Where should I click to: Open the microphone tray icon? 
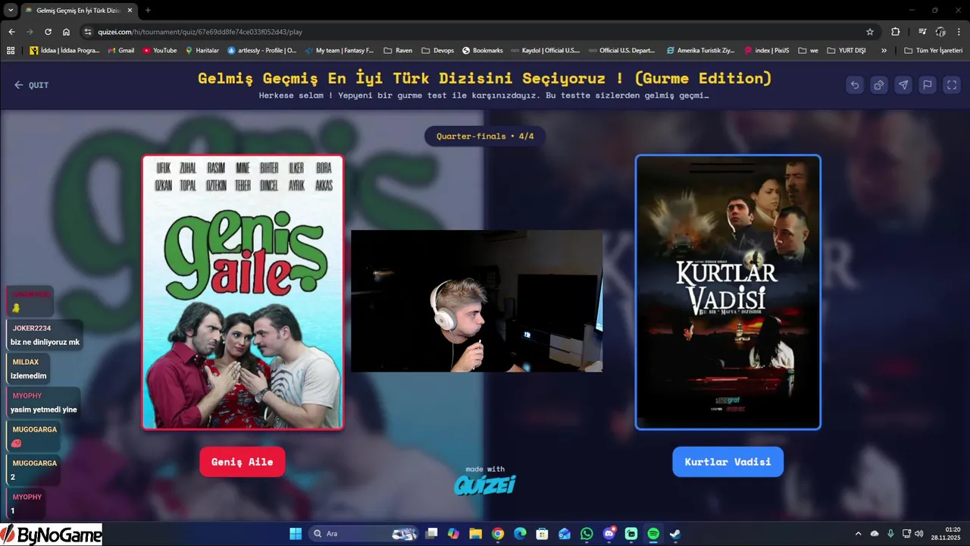click(x=890, y=534)
